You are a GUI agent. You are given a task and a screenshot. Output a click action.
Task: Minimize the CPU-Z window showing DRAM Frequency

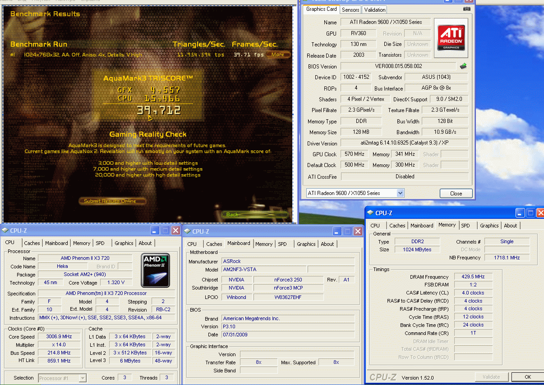[521, 213]
